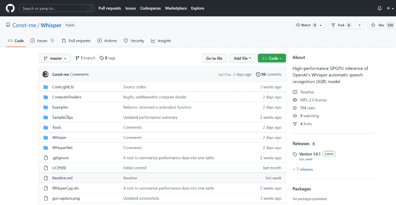Open the Tools folder
396x205 pixels.
click(57, 127)
